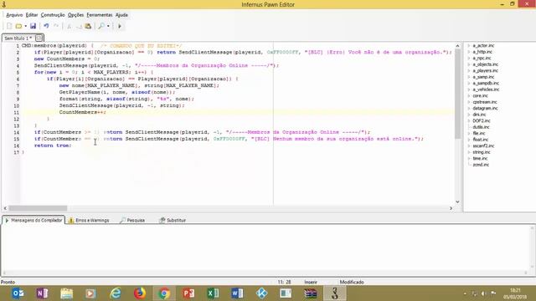Open Outlook from the taskbar
Viewport: 536px width, 301px height.
(18, 293)
